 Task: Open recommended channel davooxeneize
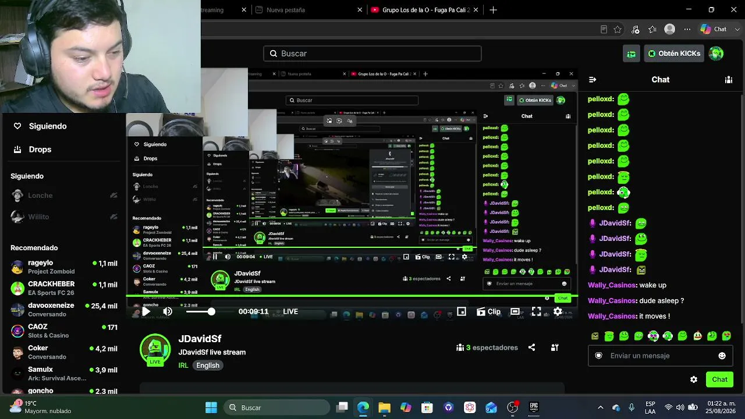point(64,310)
